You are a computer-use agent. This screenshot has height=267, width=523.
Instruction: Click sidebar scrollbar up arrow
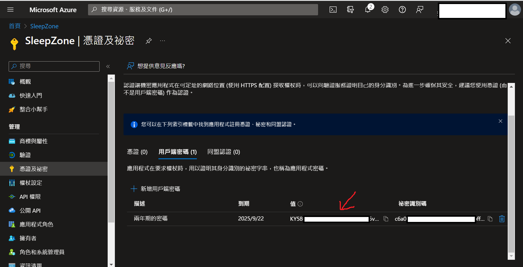point(111,78)
